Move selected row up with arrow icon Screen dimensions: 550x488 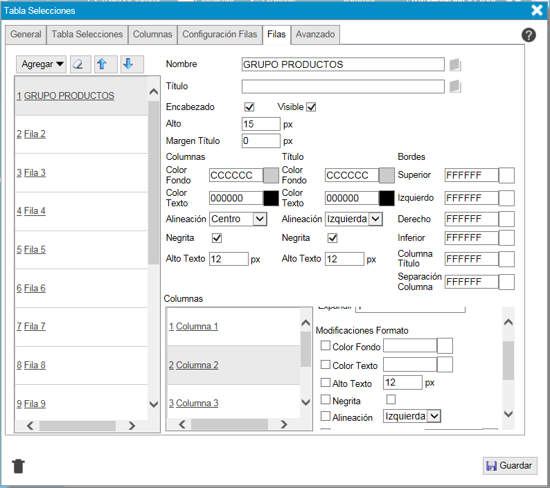click(103, 64)
